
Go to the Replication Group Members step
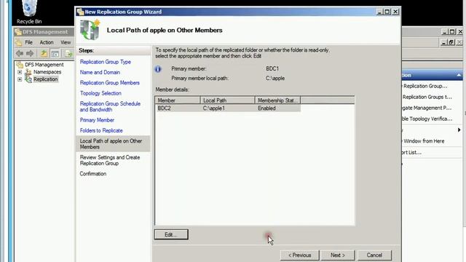click(x=110, y=82)
